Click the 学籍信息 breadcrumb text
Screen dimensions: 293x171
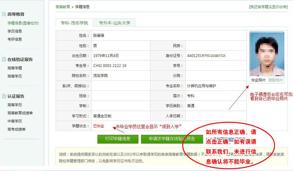click(x=82, y=7)
